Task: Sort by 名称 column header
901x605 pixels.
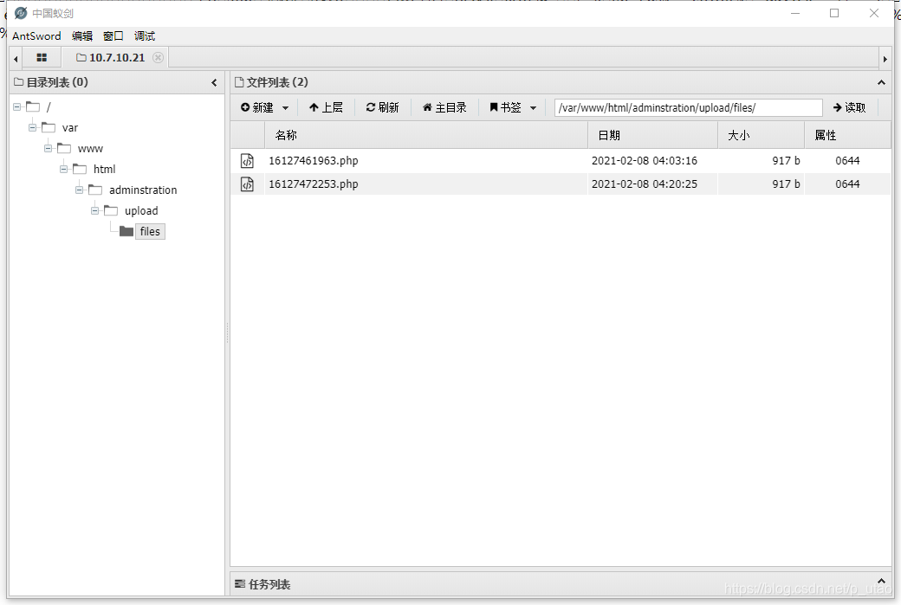Action: click(425, 136)
